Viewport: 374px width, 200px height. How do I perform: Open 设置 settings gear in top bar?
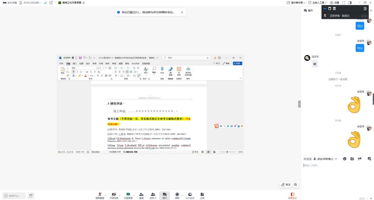335,3
